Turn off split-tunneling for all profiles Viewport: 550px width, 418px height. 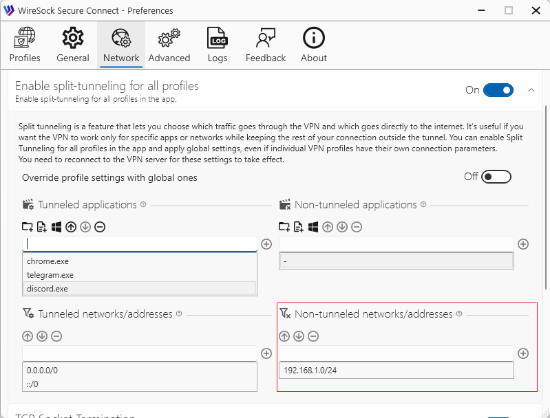click(498, 90)
